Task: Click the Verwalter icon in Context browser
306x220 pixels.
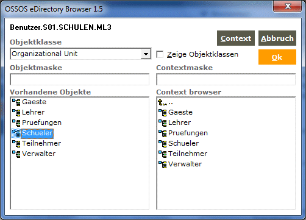Action: [162, 164]
